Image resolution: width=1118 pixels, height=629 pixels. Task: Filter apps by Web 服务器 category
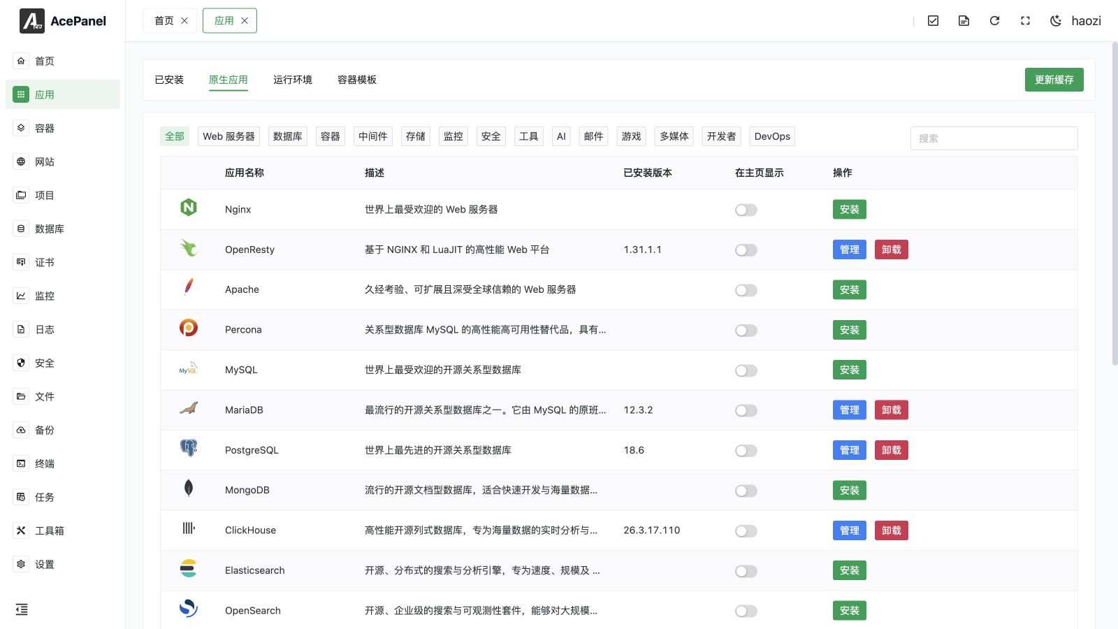(229, 136)
